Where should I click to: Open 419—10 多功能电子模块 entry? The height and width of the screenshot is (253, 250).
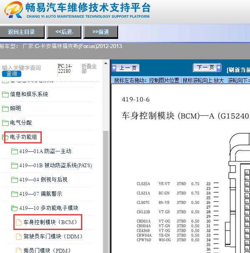pos(49,208)
